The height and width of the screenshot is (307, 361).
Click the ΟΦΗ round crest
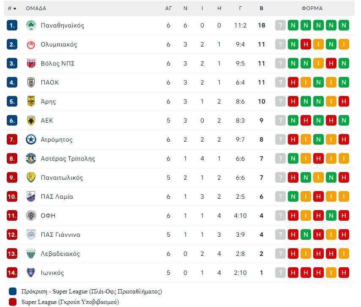click(x=31, y=216)
